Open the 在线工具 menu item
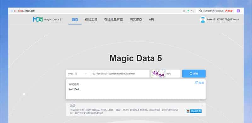The height and width of the screenshot is (123, 252). (91, 20)
